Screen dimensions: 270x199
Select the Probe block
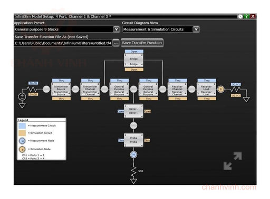(x=133, y=140)
